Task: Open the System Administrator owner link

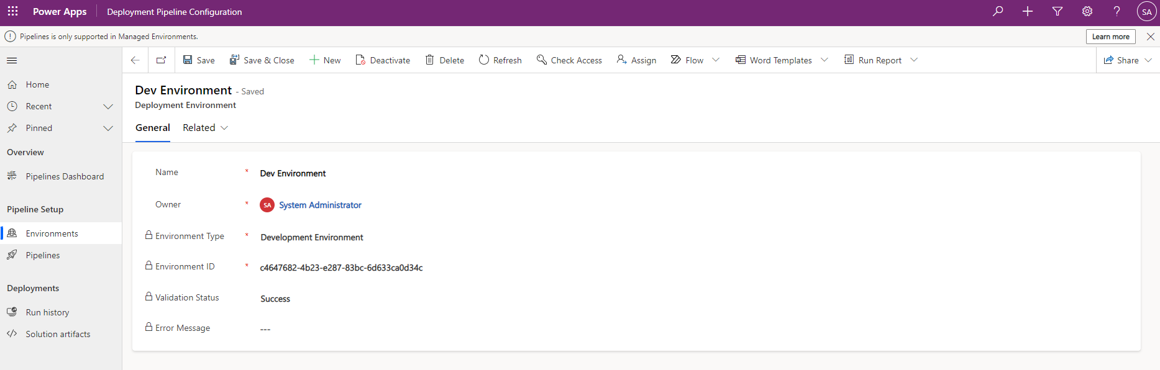Action: coord(320,205)
